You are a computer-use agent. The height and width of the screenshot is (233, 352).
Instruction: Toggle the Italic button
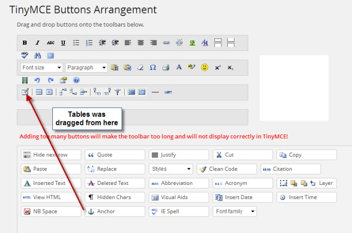click(x=38, y=43)
